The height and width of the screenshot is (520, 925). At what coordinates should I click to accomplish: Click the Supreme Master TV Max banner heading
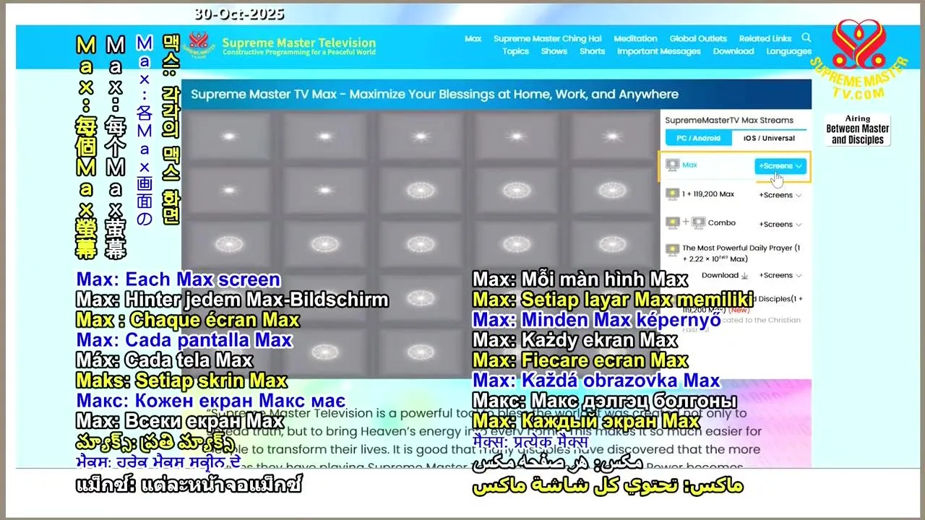tap(434, 94)
